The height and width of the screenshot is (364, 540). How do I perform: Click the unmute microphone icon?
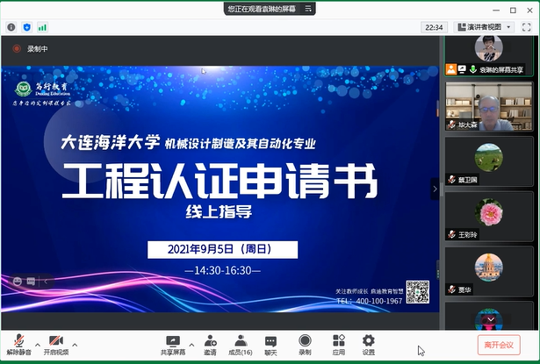click(19, 342)
